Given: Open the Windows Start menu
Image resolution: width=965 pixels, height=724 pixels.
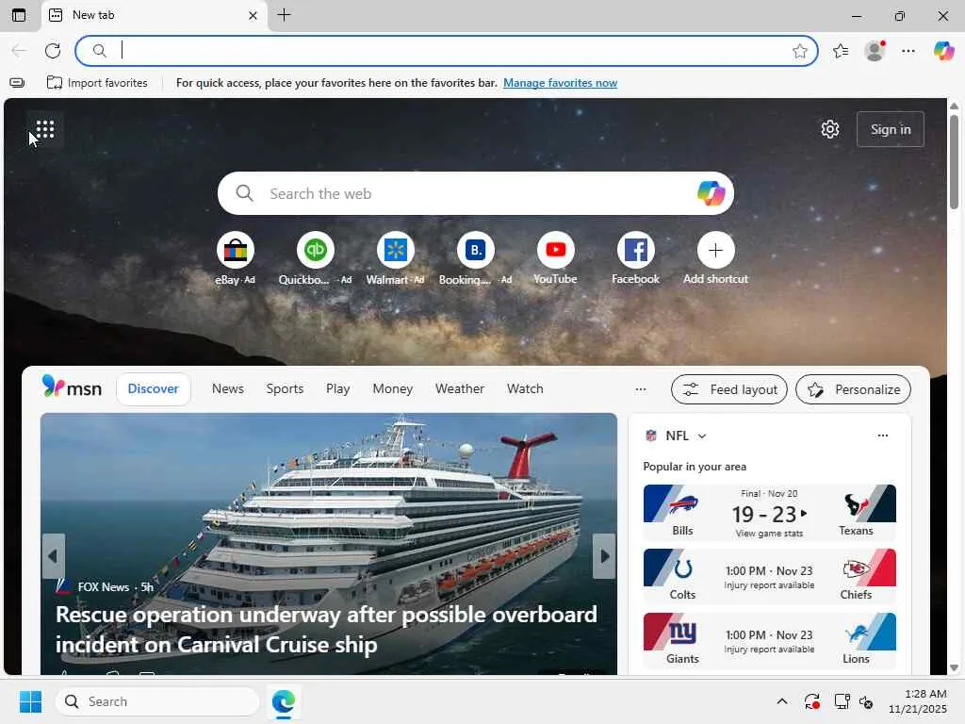Looking at the screenshot, I should [x=30, y=701].
